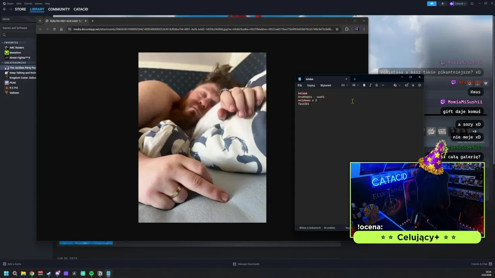Image resolution: width=495 pixels, height=278 pixels.
Task: Select R.E.P.O. in the library
Action: point(14,88)
